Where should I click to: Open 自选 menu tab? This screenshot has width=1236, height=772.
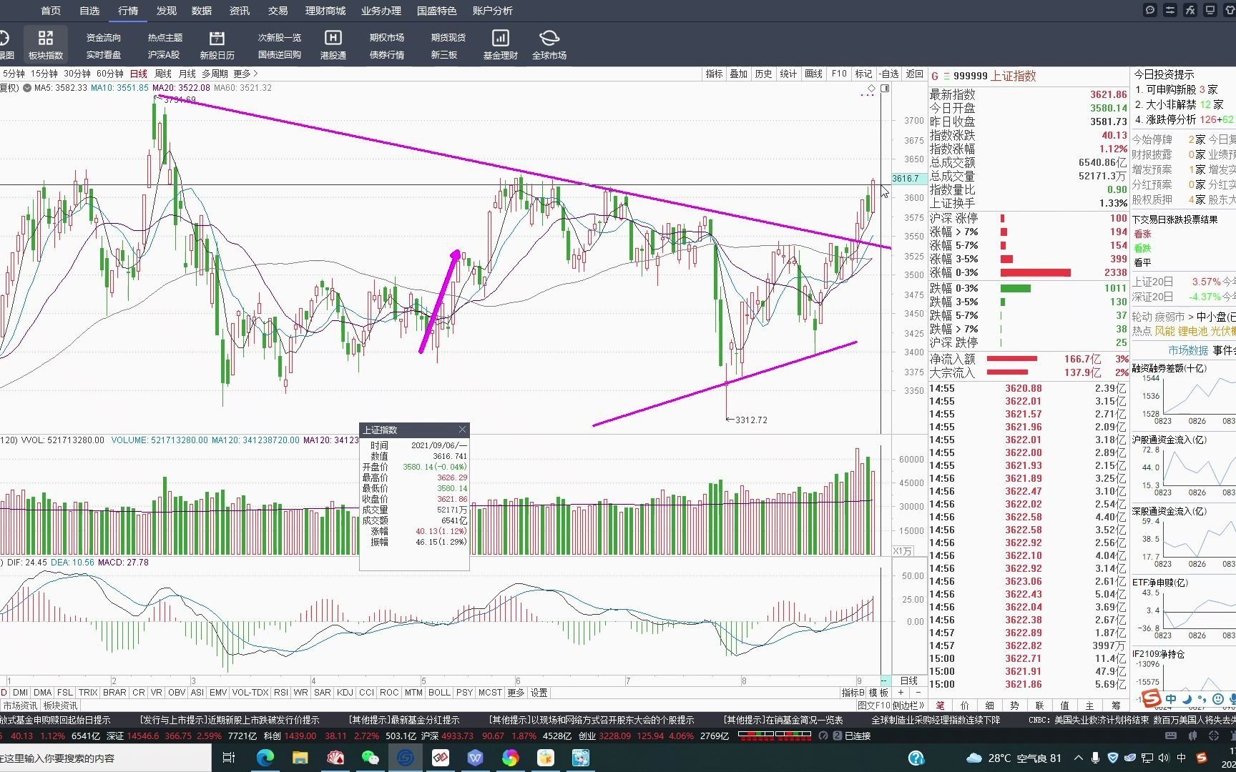tap(89, 11)
